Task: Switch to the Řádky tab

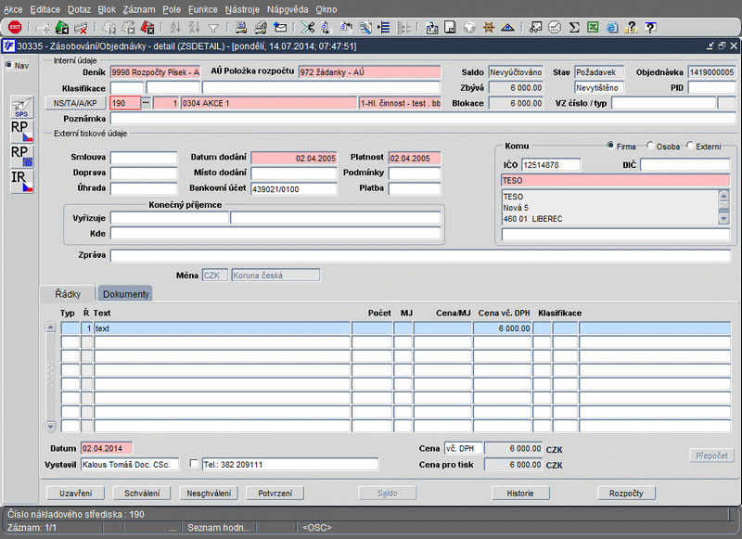Action: click(68, 294)
